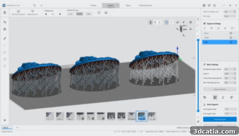Viewport: 239px width, 136px height.
Task: Open the settings icon in title bar
Action: tap(214, 5)
